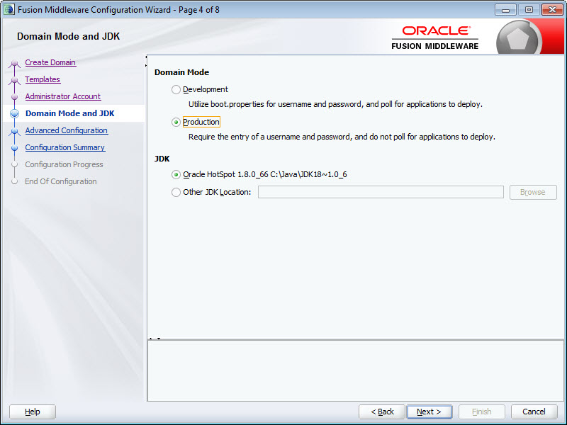567x425 pixels.
Task: Select the Development domain mode radio button
Action: point(176,90)
